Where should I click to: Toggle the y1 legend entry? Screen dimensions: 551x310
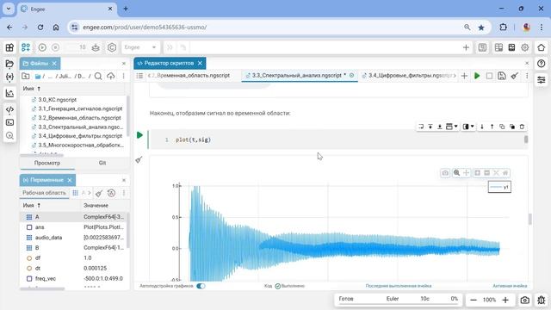tap(499, 187)
